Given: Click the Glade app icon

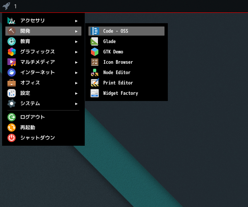Looking at the screenshot, I should (x=95, y=41).
